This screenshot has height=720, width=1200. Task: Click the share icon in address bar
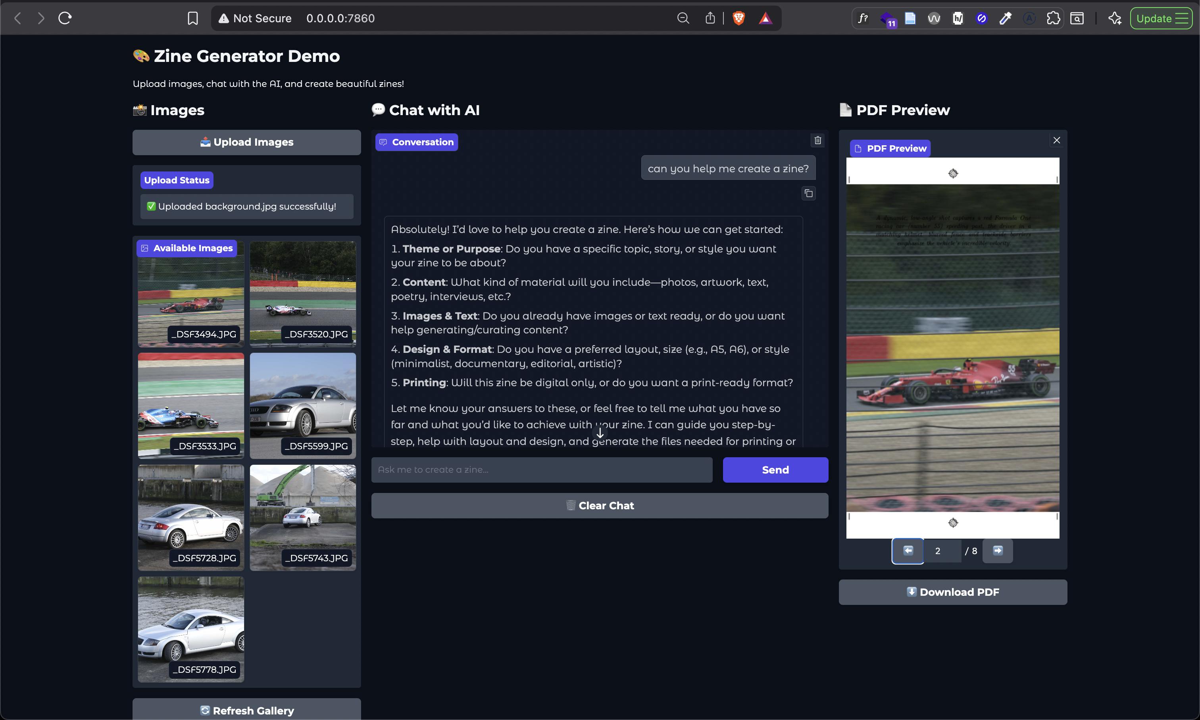710,18
